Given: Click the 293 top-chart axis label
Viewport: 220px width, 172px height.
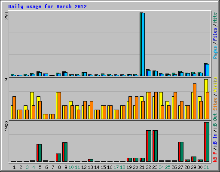Looking at the screenshot, I should click(x=6, y=15).
